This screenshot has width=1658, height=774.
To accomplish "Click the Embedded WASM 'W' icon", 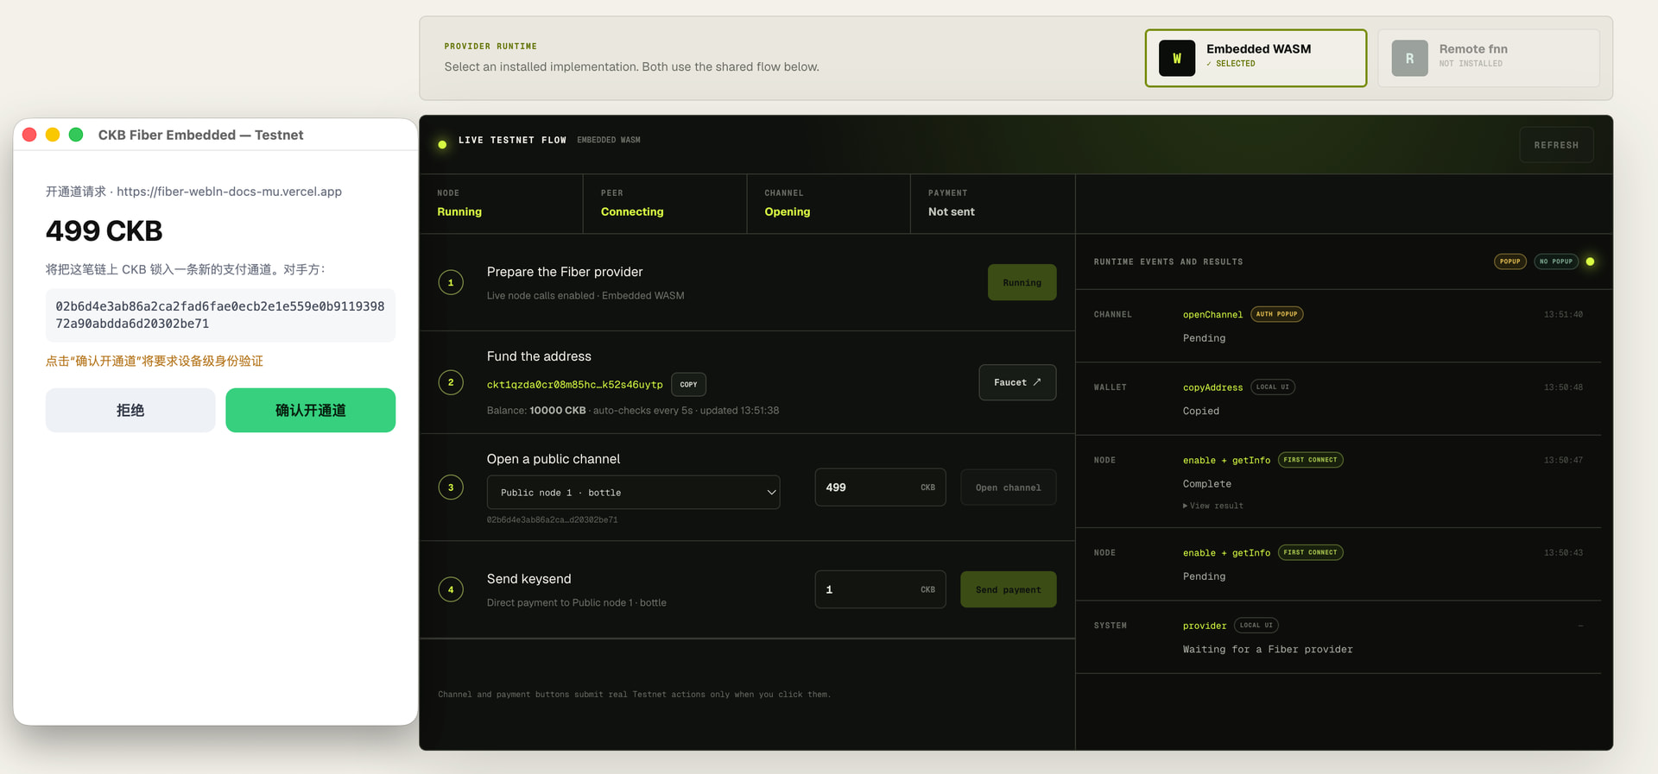I will (x=1177, y=59).
